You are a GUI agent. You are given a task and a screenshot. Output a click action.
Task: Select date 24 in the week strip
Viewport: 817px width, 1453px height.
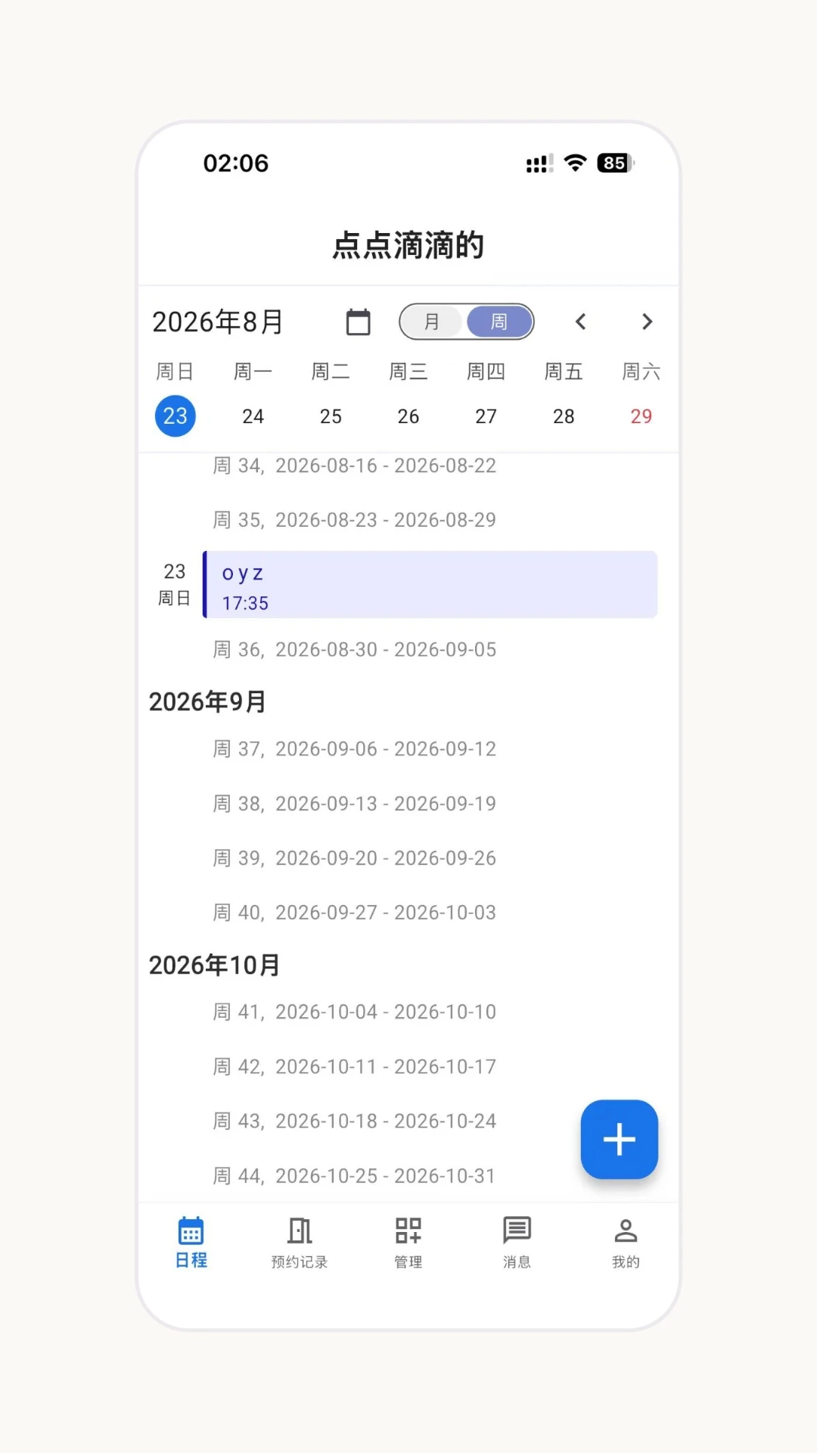[253, 416]
